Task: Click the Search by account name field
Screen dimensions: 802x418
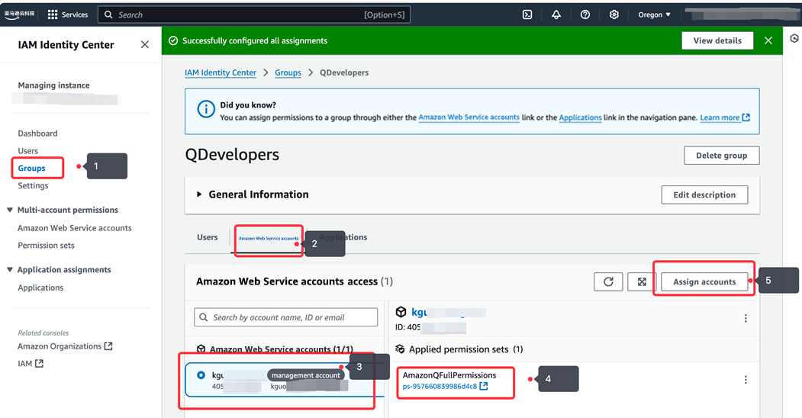Action: 286,317
